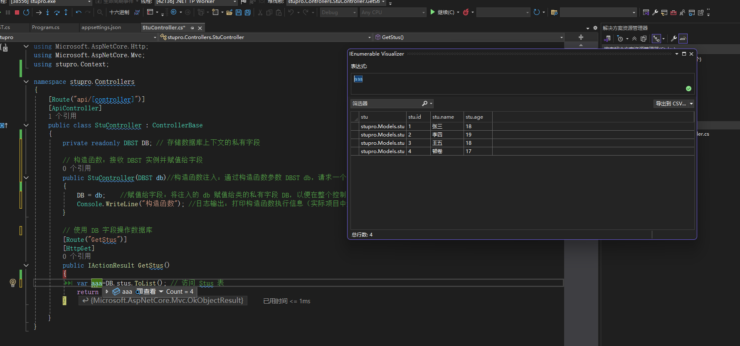Toggle preview selected items in Solution Explorer
This screenshot has height=346, width=740.
683,39
